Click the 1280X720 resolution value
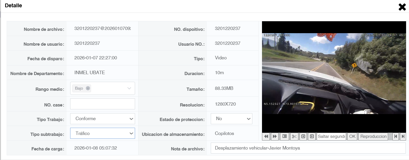 [x=226, y=104]
